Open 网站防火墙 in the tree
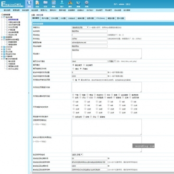174x174 pixels. pos(12,35)
